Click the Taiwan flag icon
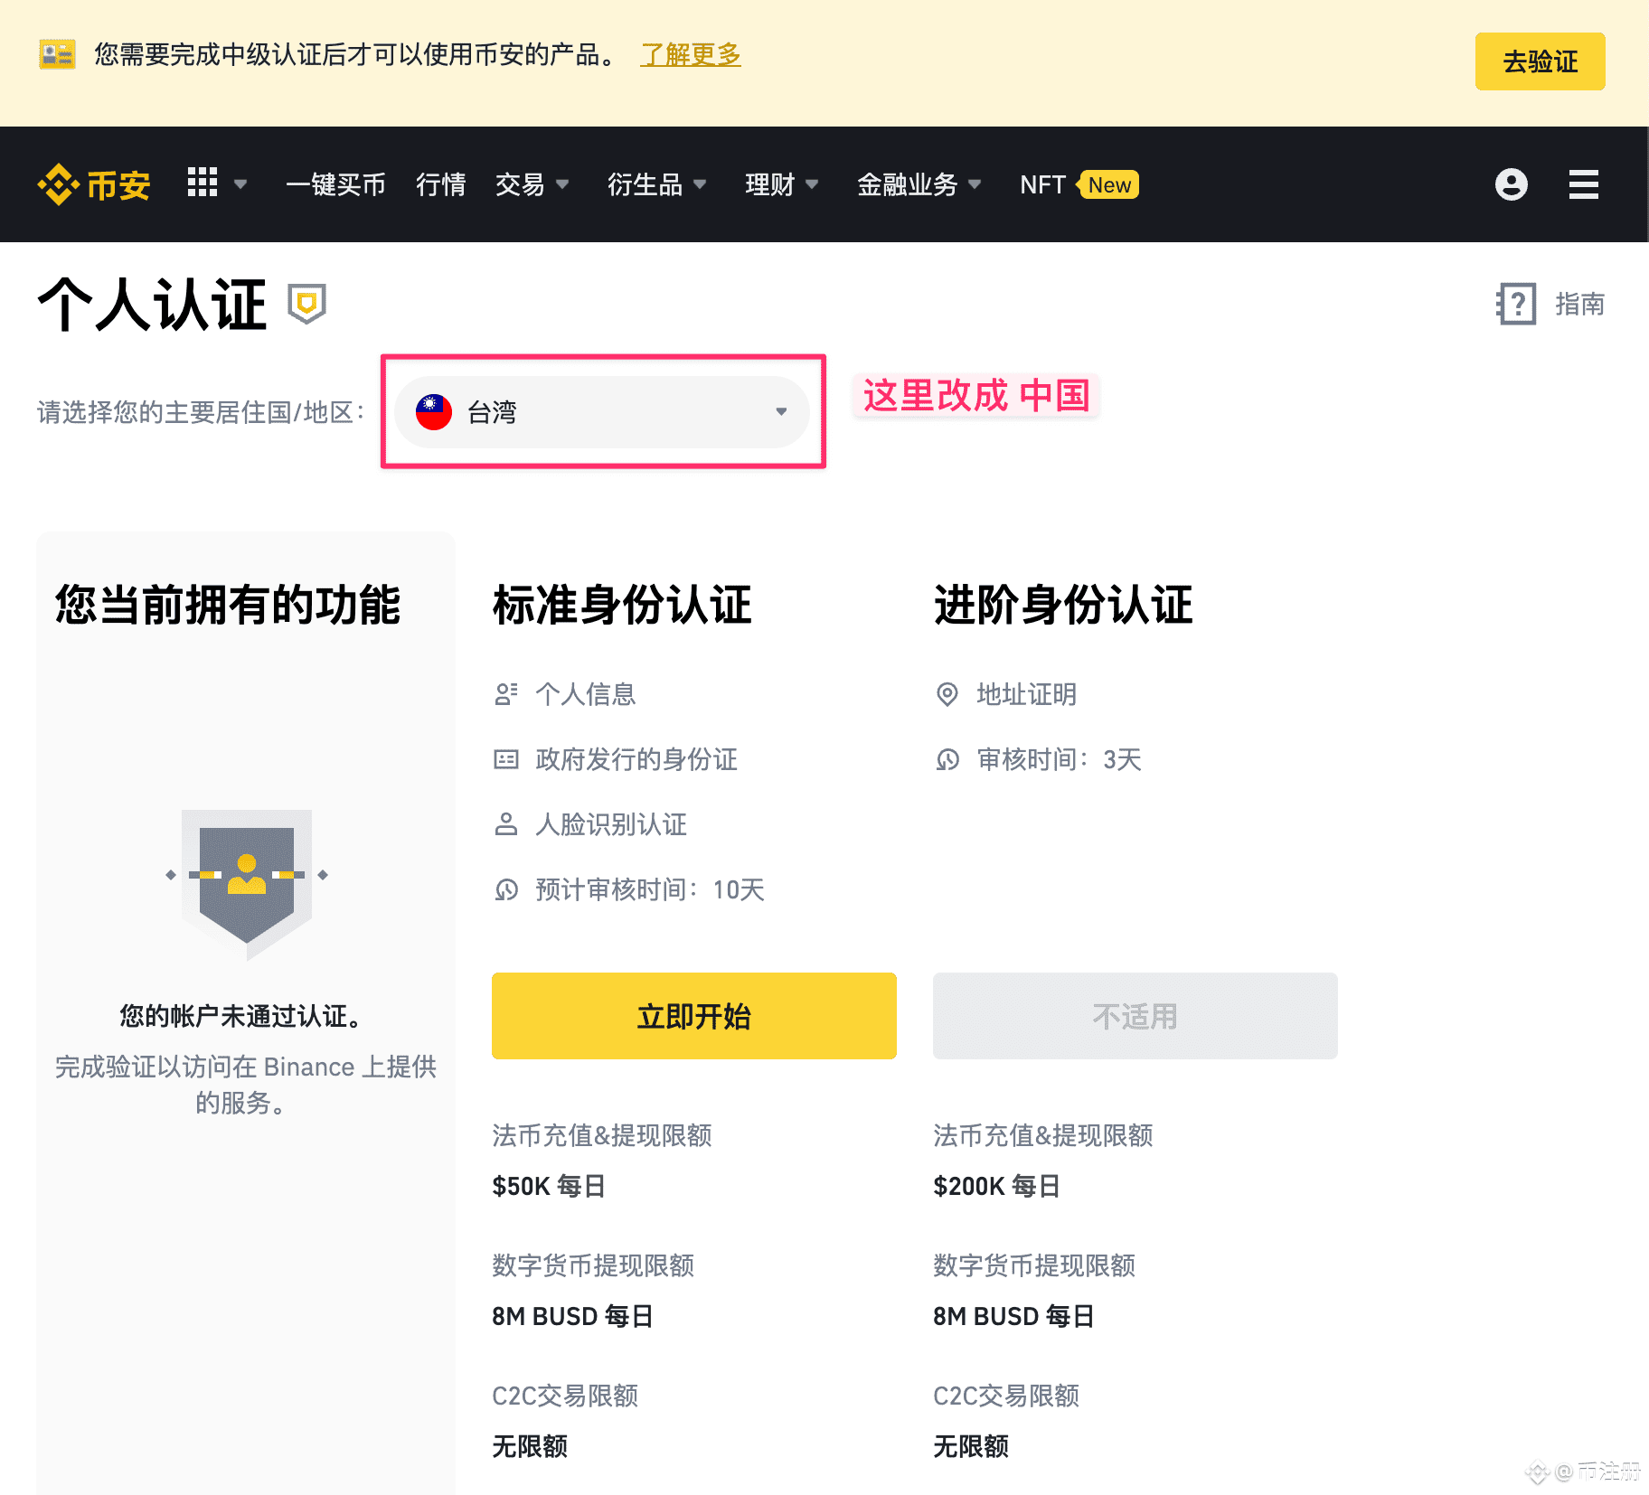 [x=433, y=411]
